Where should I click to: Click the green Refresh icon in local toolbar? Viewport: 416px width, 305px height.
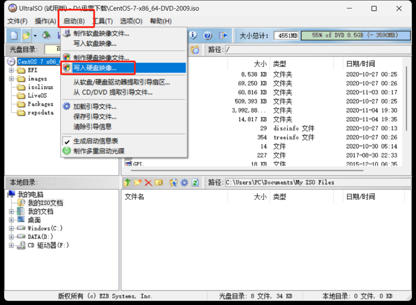tap(195, 183)
